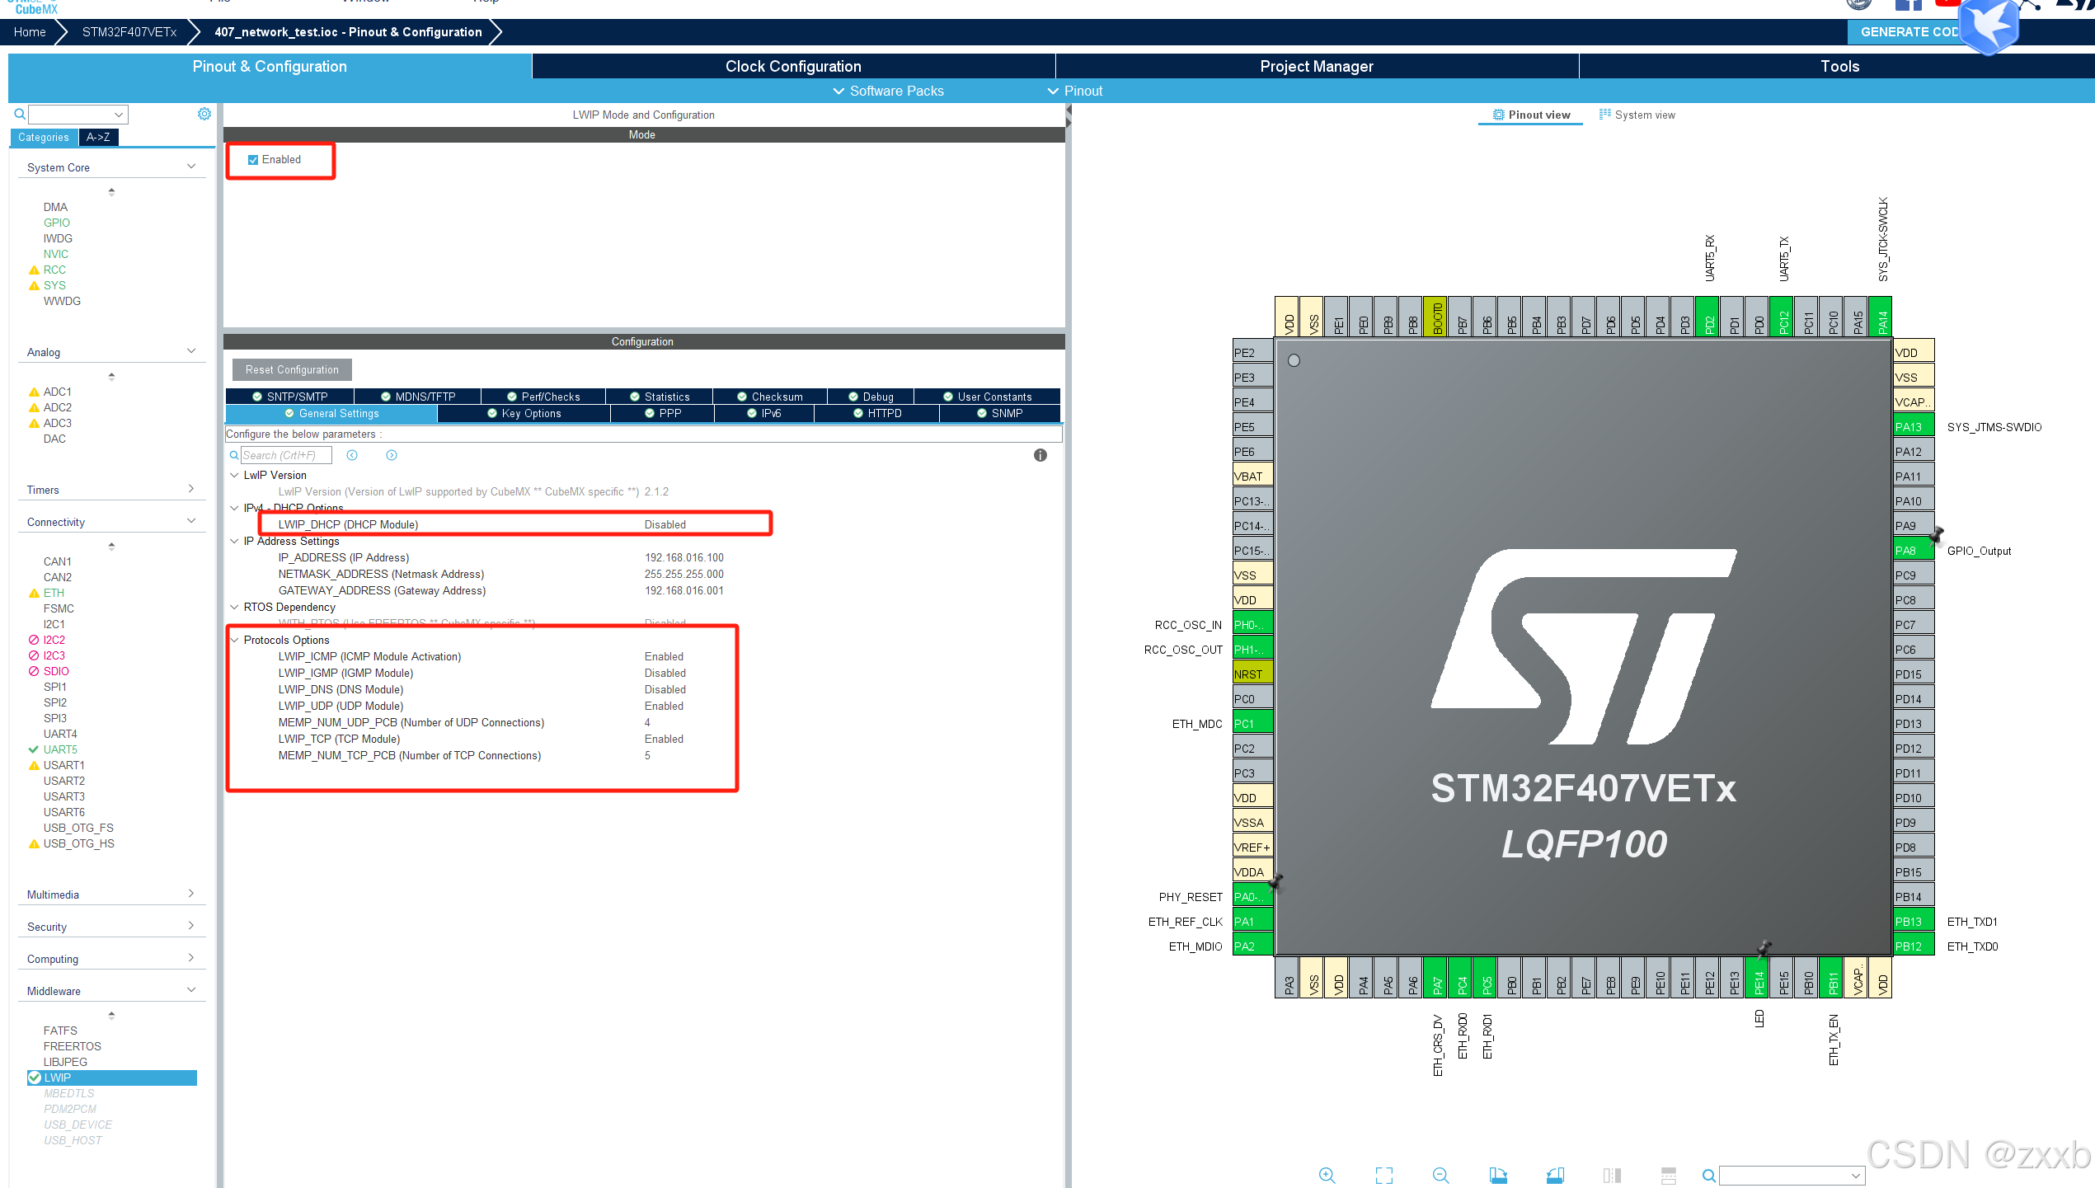Switch to the Clock Configuration tab
This screenshot has height=1188, width=2095.
coord(792,66)
